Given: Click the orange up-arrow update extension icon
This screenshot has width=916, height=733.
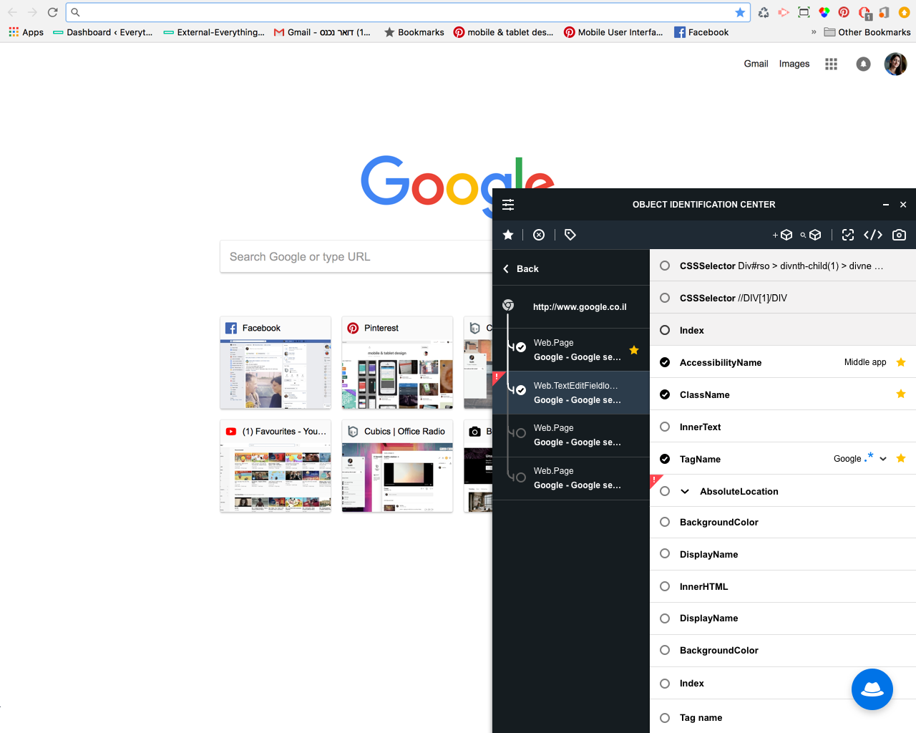Looking at the screenshot, I should click(904, 12).
